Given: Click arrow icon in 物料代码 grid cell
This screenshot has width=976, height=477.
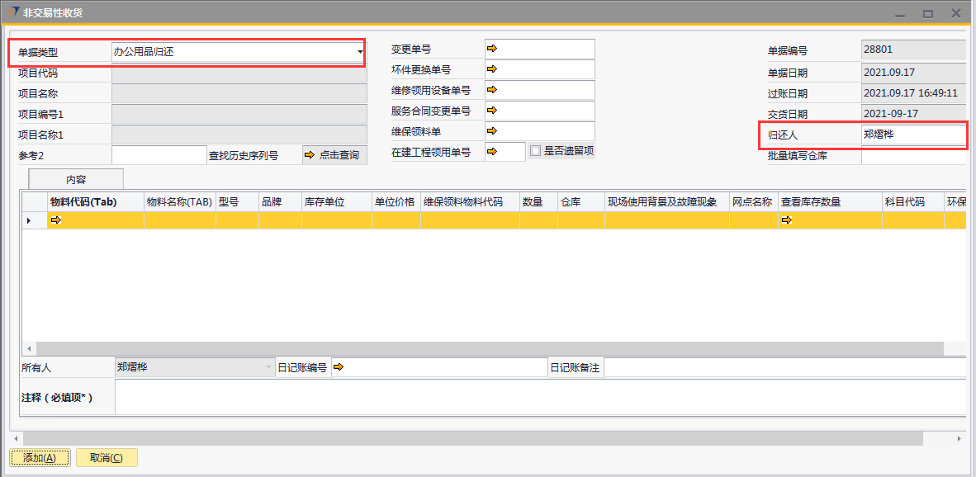Looking at the screenshot, I should click(56, 220).
